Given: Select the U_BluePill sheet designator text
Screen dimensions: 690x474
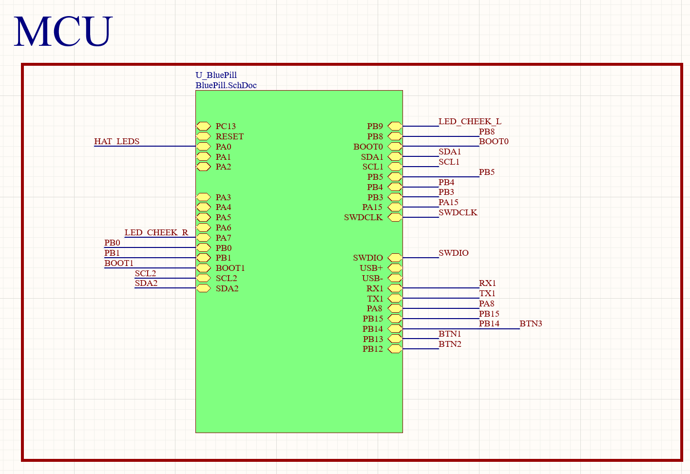Looking at the screenshot, I should (216, 75).
